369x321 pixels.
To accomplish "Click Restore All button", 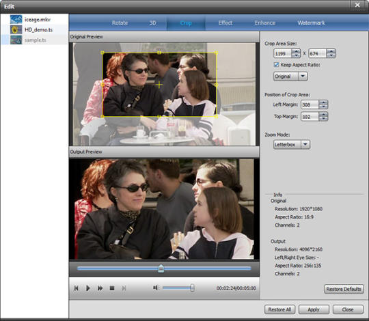I will pos(279,309).
